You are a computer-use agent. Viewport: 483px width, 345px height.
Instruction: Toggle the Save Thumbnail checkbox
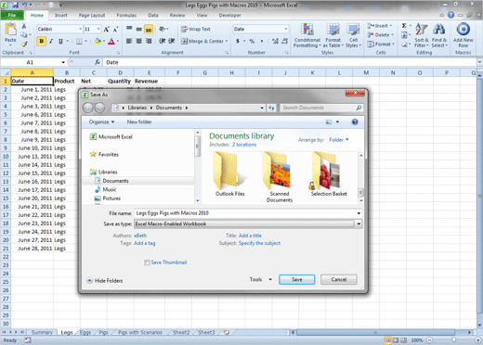click(x=147, y=262)
